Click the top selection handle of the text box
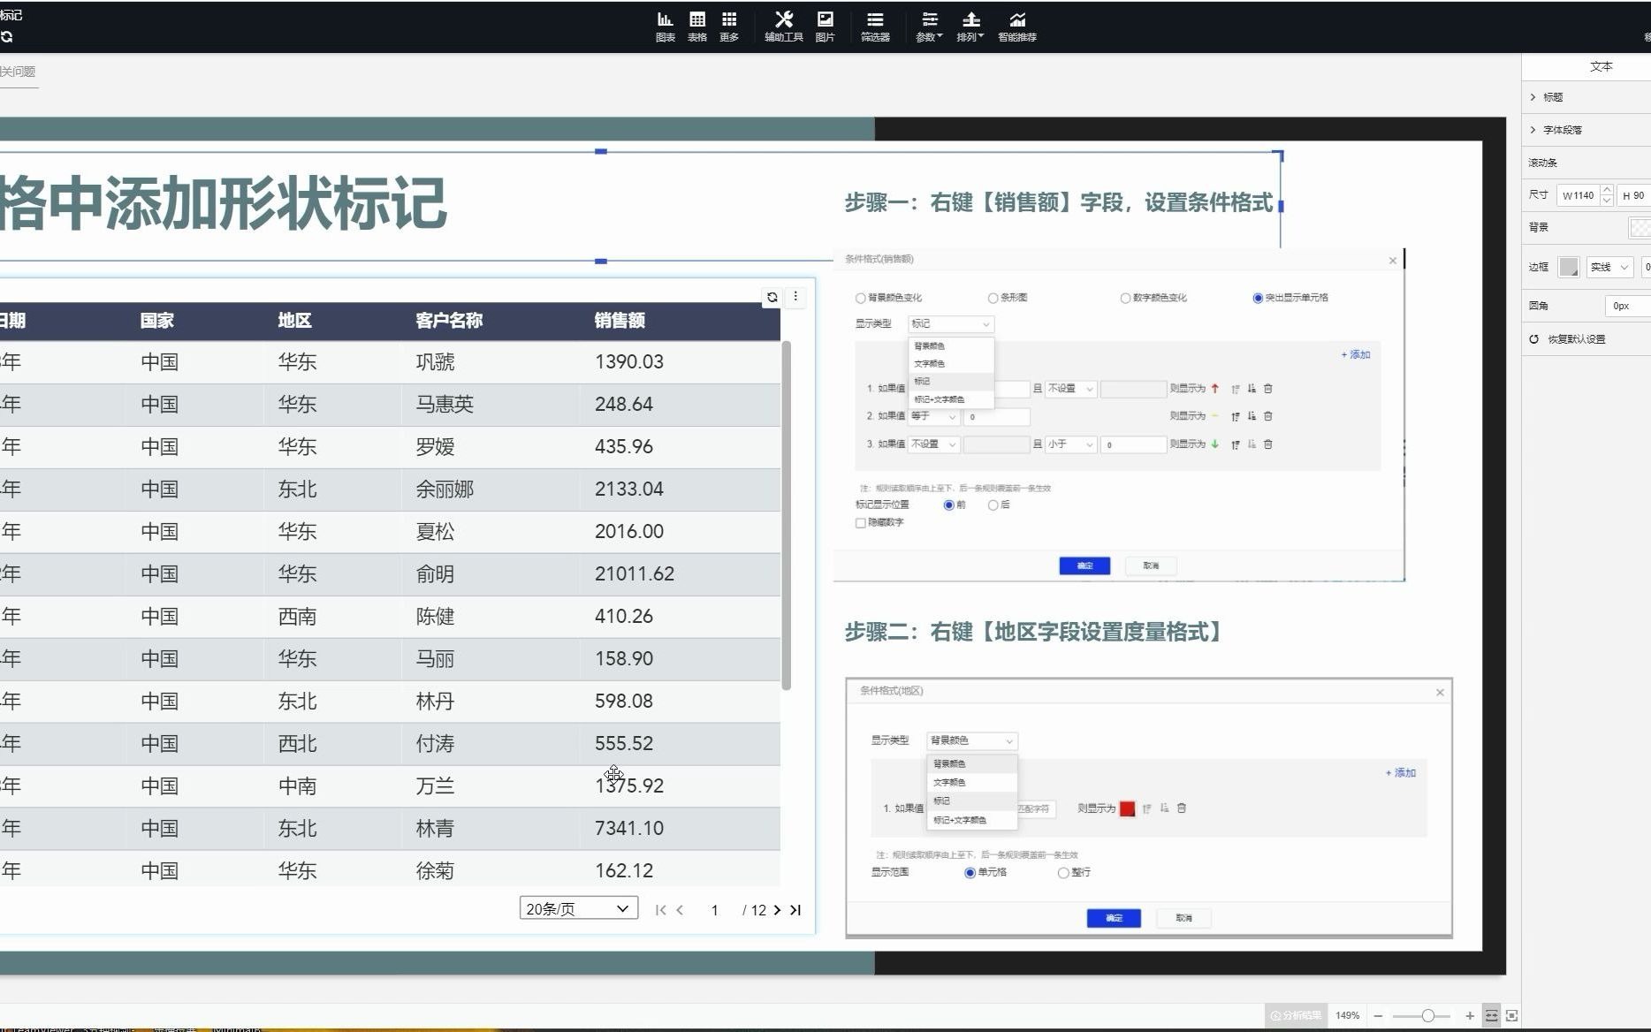Image resolution: width=1651 pixels, height=1032 pixels. (x=601, y=151)
